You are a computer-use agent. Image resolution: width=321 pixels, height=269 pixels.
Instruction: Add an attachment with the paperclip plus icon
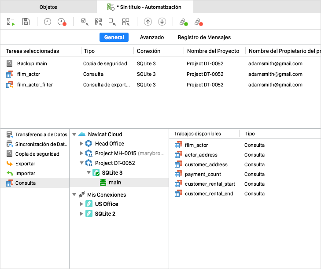click(184, 22)
